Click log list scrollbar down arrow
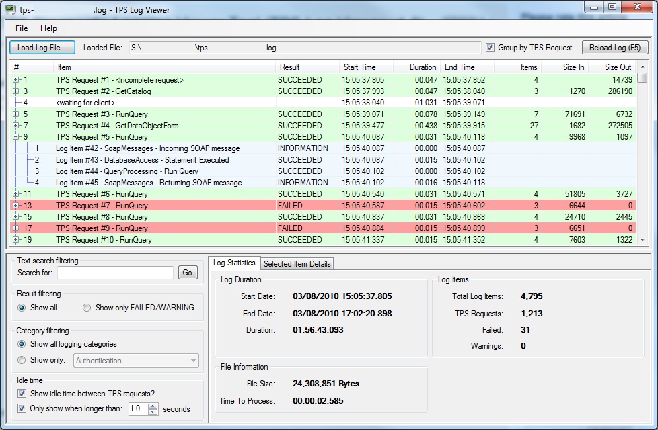This screenshot has width=658, height=430. click(x=643, y=240)
